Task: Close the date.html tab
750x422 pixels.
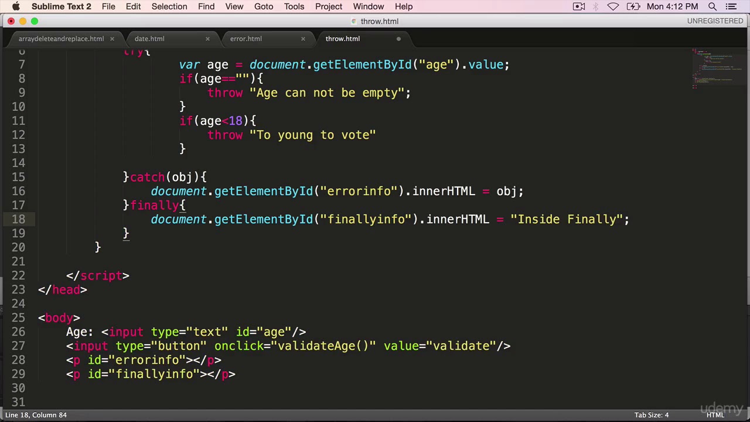Action: 207,39
